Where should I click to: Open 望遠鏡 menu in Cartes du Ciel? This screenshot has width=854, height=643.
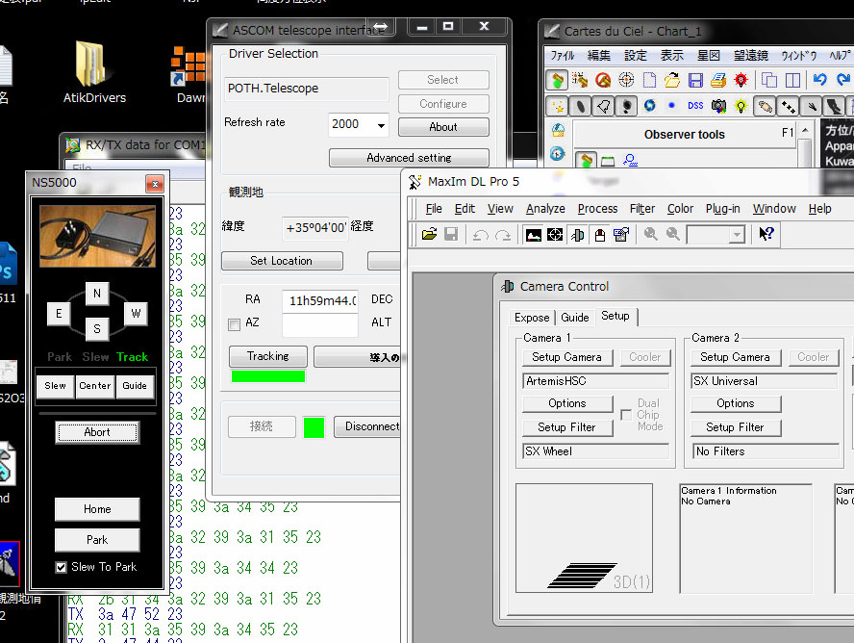(x=750, y=56)
